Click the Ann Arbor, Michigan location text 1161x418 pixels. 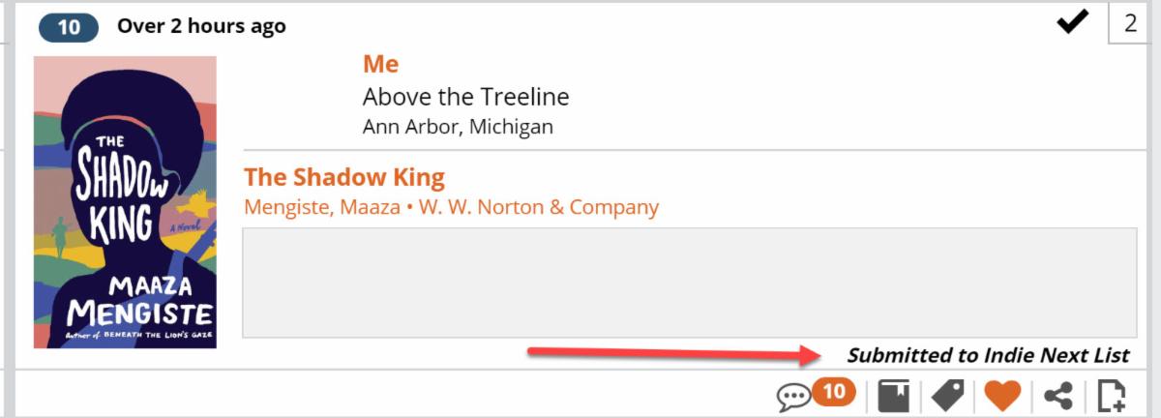(458, 127)
